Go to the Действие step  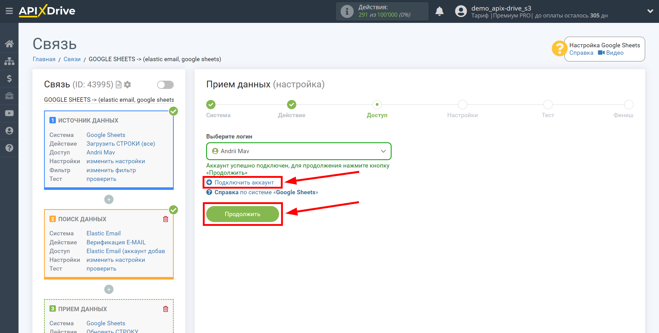coord(292,105)
